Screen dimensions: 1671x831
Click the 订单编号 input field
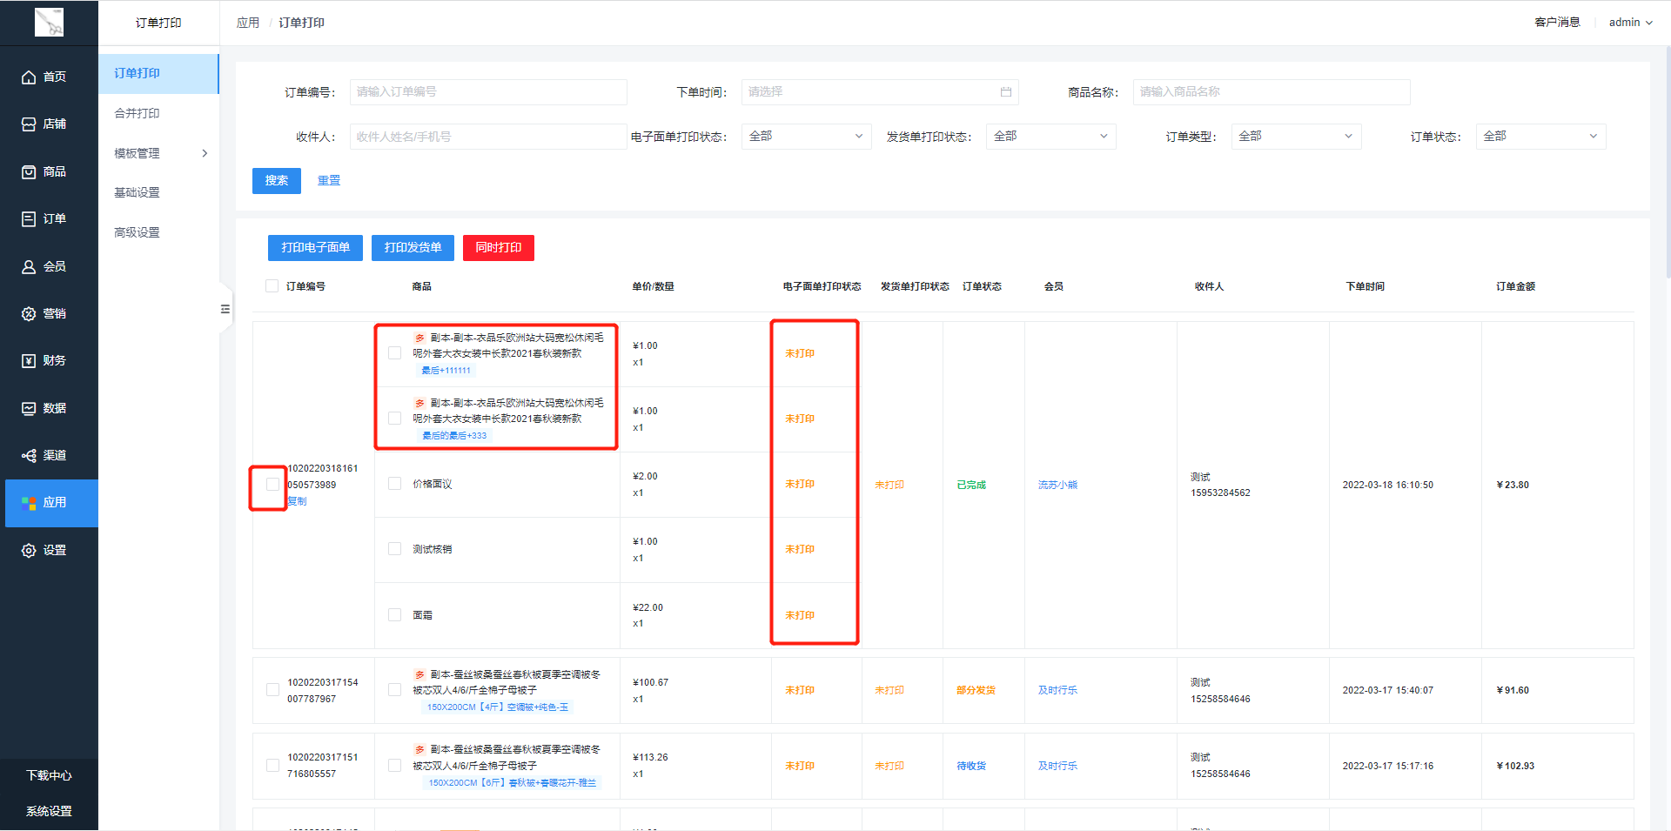tap(487, 92)
